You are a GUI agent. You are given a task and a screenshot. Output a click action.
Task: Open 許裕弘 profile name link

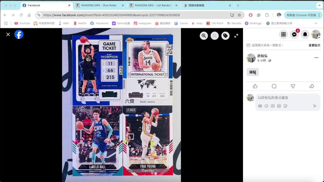coord(262,56)
